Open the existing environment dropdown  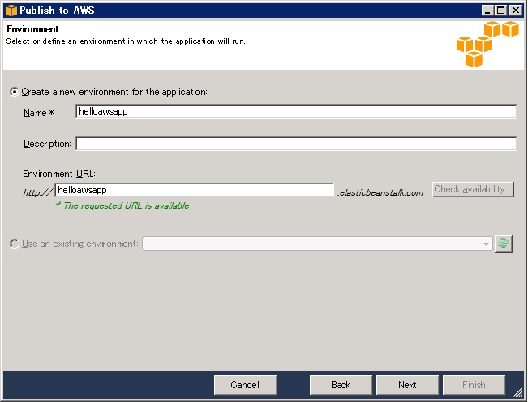click(x=317, y=244)
